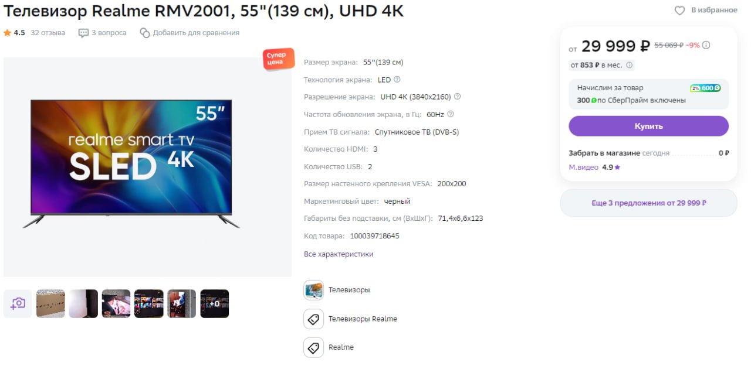Screen dimensions: 751x369
Task: Select the last thumbnail with +0 overlay
Action: tap(215, 303)
